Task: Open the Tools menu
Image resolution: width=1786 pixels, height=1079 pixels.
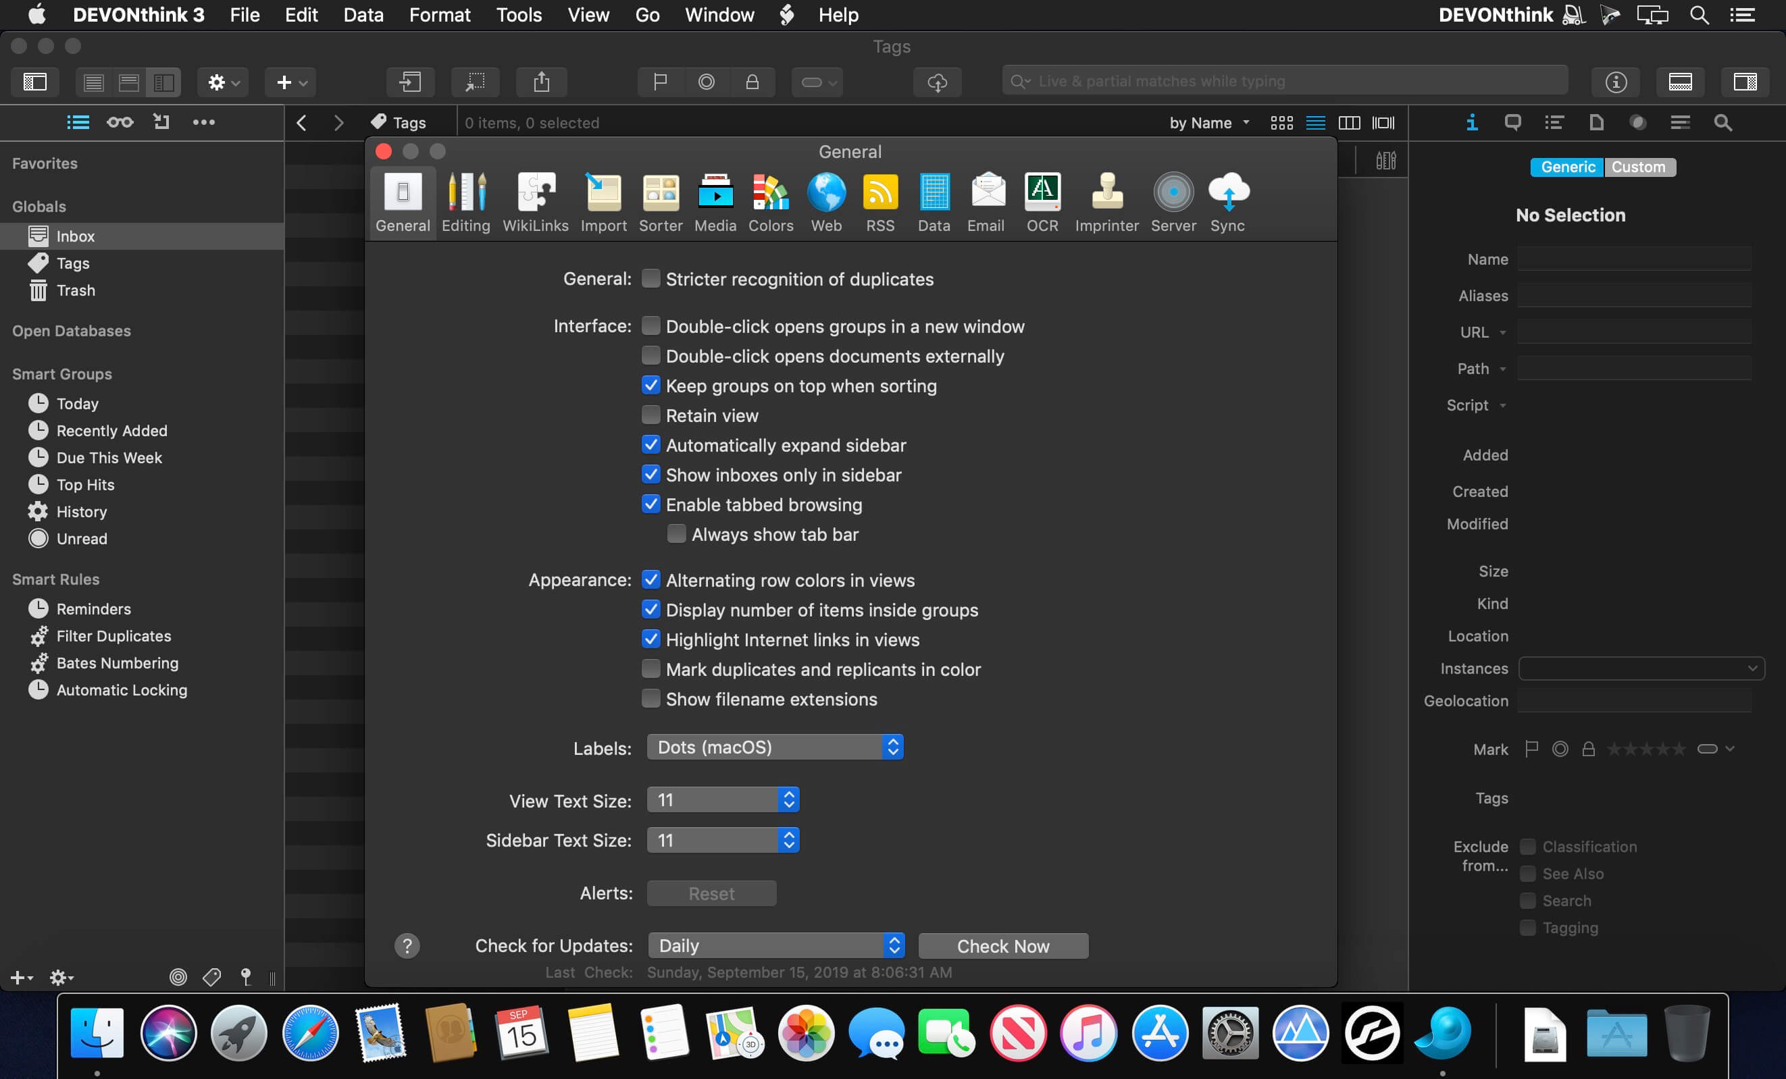Action: click(518, 14)
